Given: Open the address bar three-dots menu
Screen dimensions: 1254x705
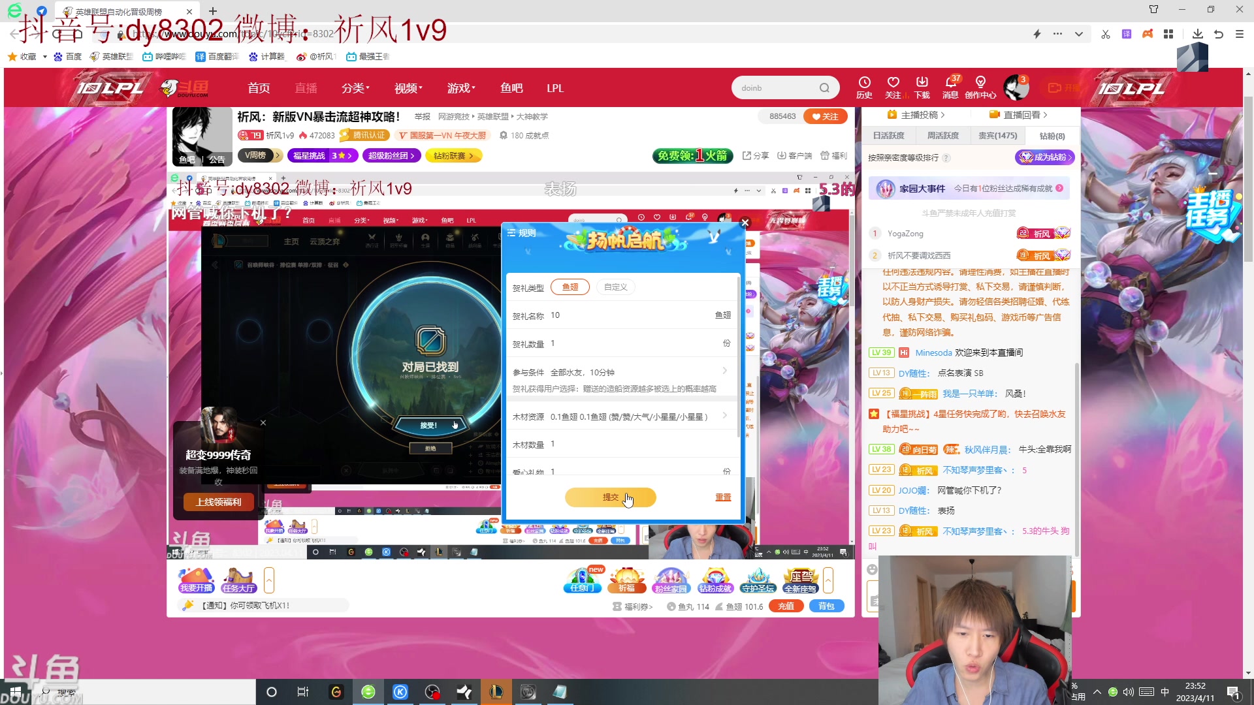Looking at the screenshot, I should 1057,34.
